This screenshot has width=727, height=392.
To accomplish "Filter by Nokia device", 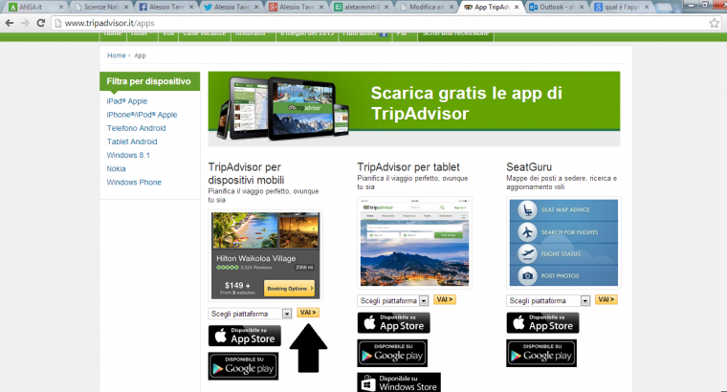I will [117, 168].
